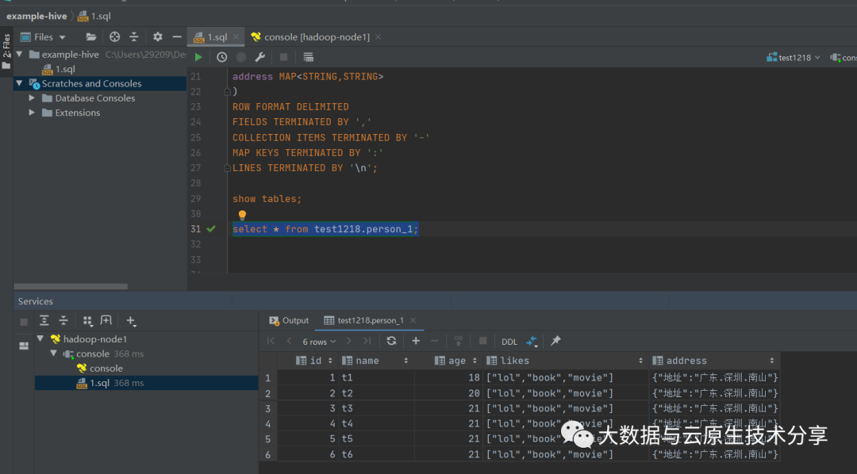Click the fold marker on line 27
This screenshot has width=857, height=474.
click(x=228, y=168)
